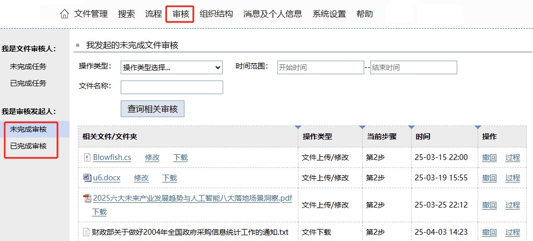Click sort triangle on 操作类型 column
Image resolution: width=533 pixels, height=241 pixels.
click(x=362, y=127)
